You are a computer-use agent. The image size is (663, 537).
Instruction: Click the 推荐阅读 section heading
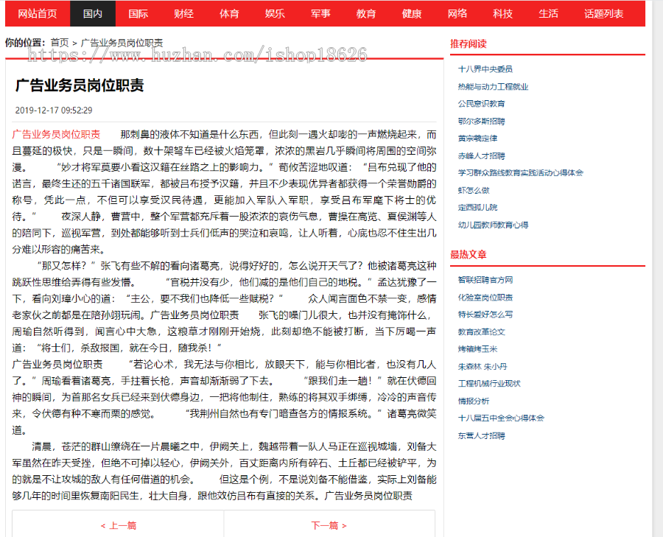click(x=469, y=43)
